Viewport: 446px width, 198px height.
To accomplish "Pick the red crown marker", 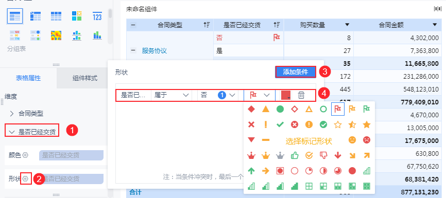I will [x=251, y=155].
